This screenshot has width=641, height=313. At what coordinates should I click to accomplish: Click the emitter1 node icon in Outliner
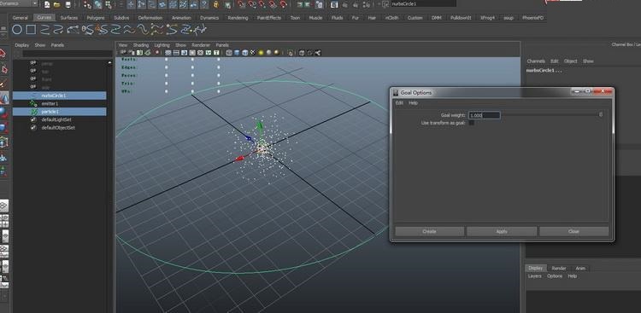(34, 104)
